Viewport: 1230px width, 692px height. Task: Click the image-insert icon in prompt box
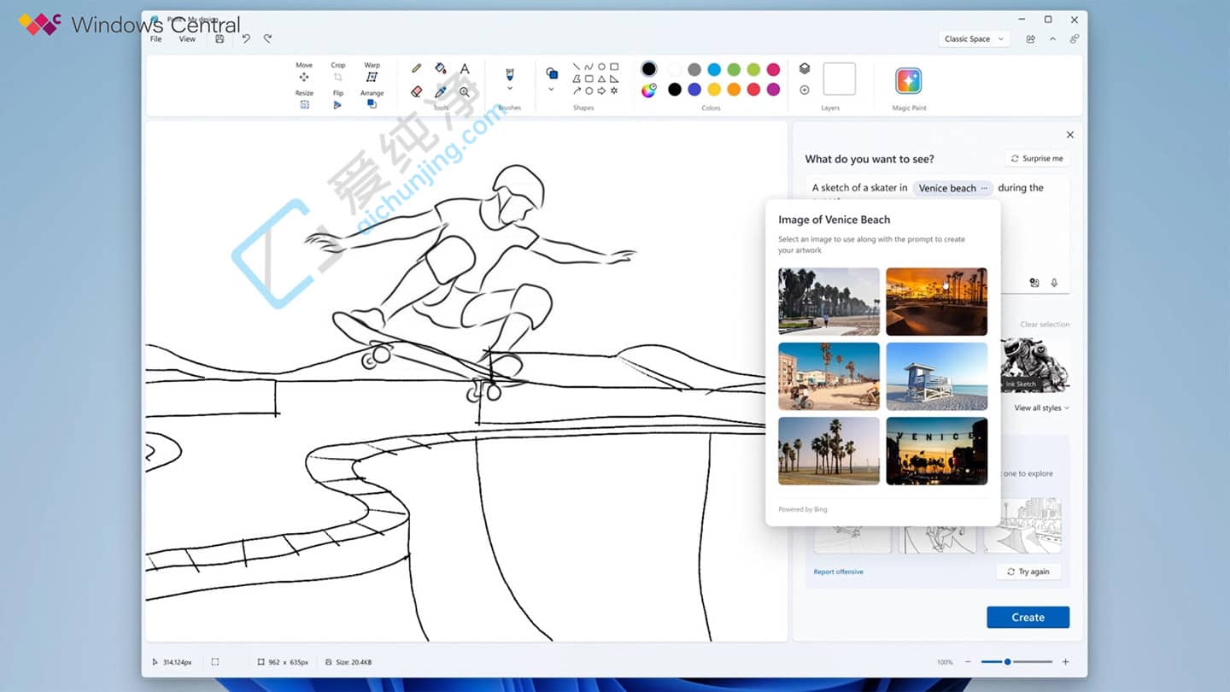[1034, 283]
